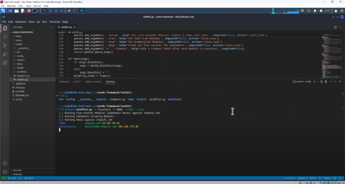The image size is (345, 184).
Task: Expand the TIMELINE section
Action: tap(17, 174)
